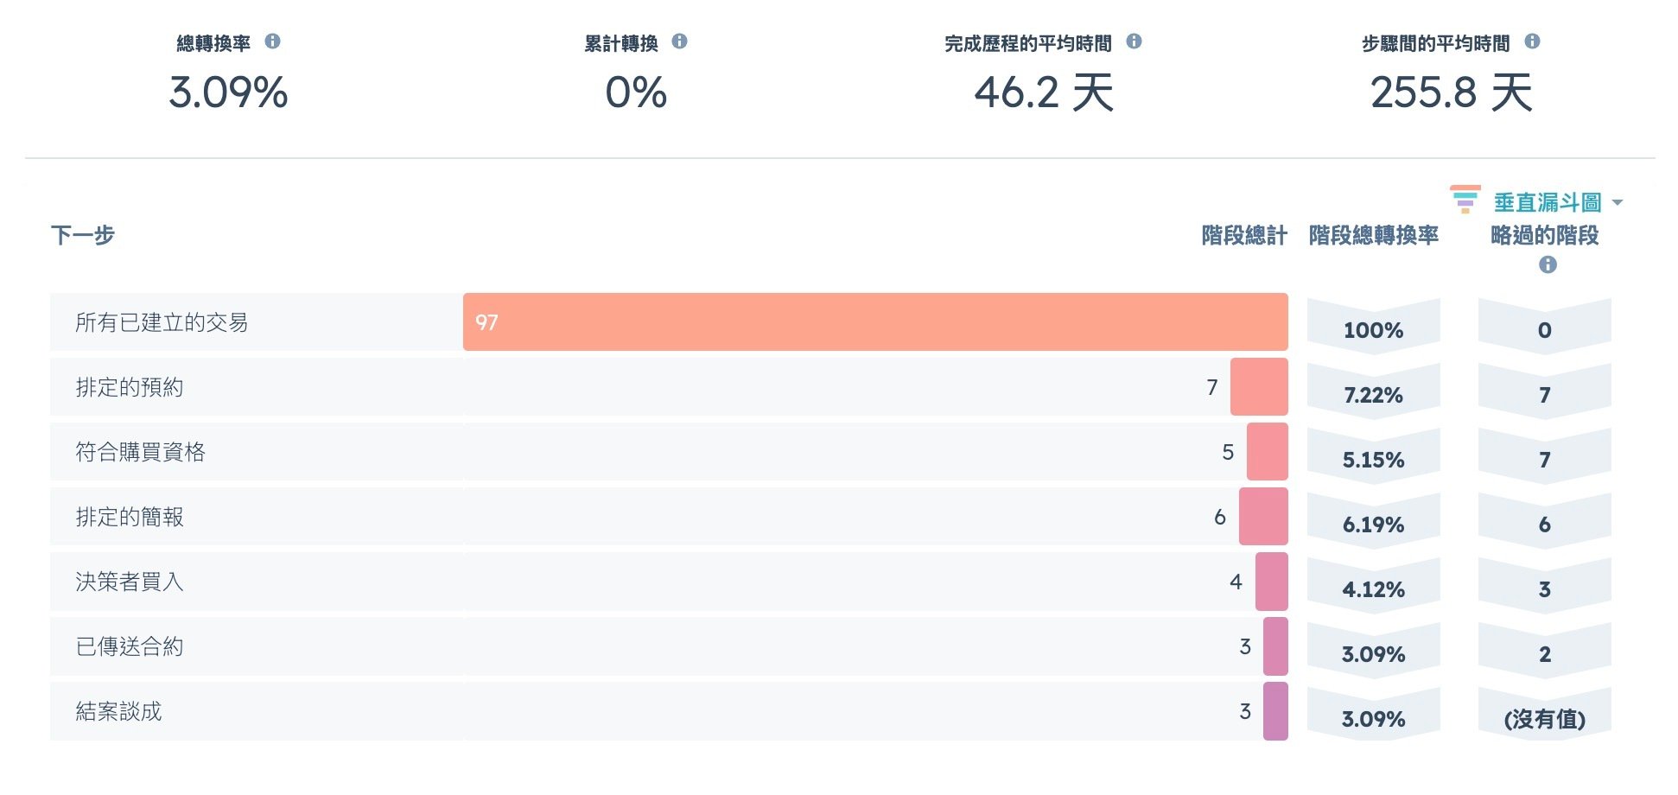The image size is (1678, 795).
Task: Click the 7.22% conversion rate cell
Action: click(x=1373, y=395)
